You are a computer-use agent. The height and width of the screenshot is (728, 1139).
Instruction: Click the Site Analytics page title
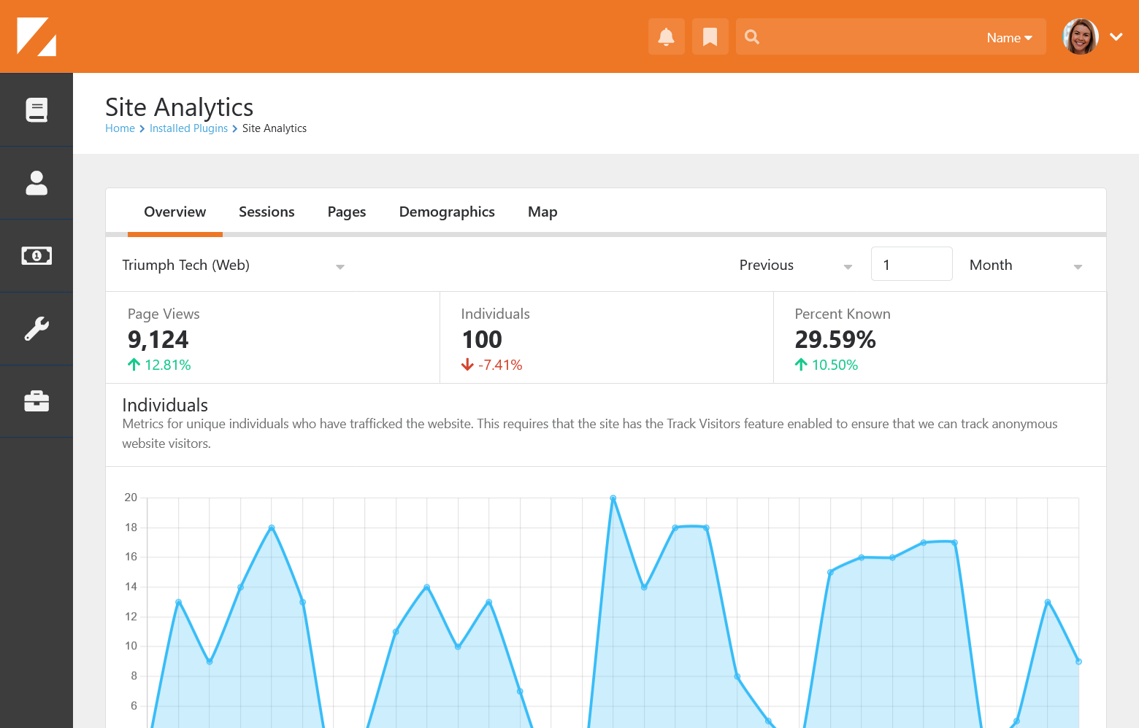(179, 107)
